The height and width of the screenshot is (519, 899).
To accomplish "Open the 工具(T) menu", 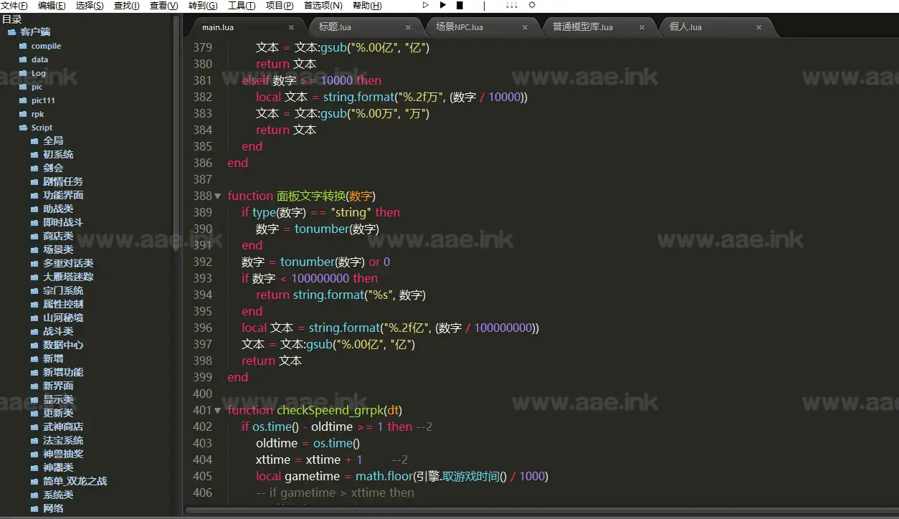I will (242, 6).
